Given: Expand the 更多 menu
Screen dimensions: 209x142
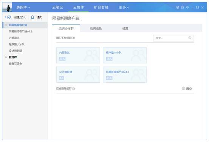Looking at the screenshot, I should pyautogui.click(x=124, y=7).
